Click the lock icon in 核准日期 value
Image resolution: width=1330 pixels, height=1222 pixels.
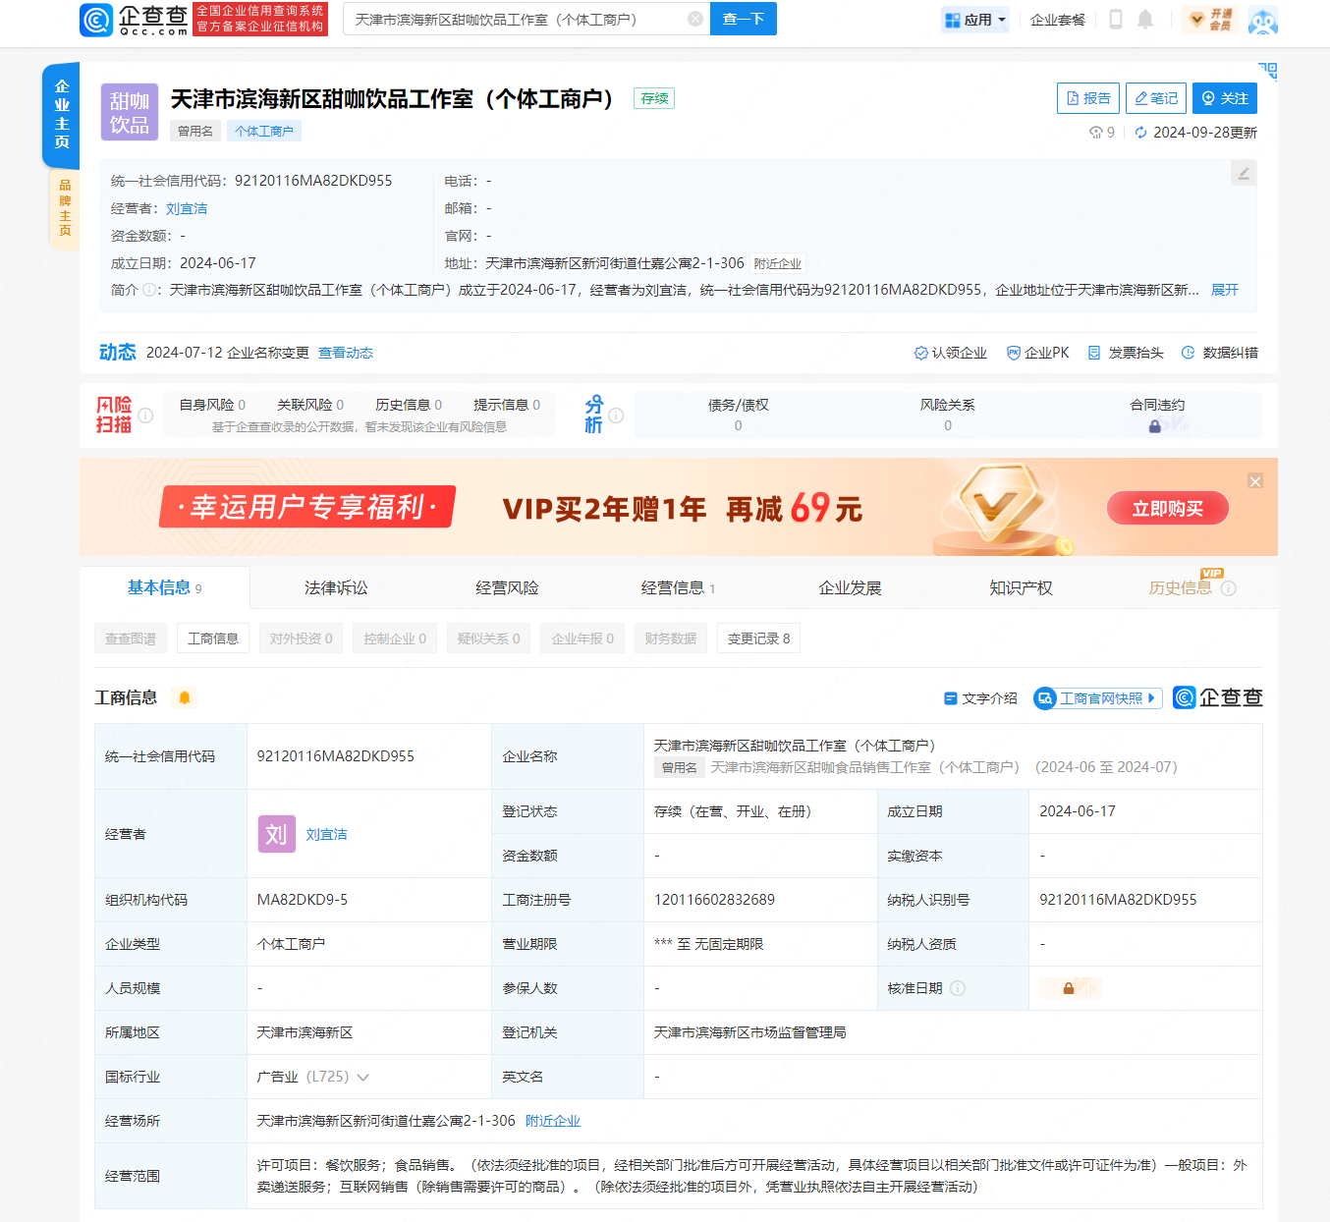tap(1069, 988)
